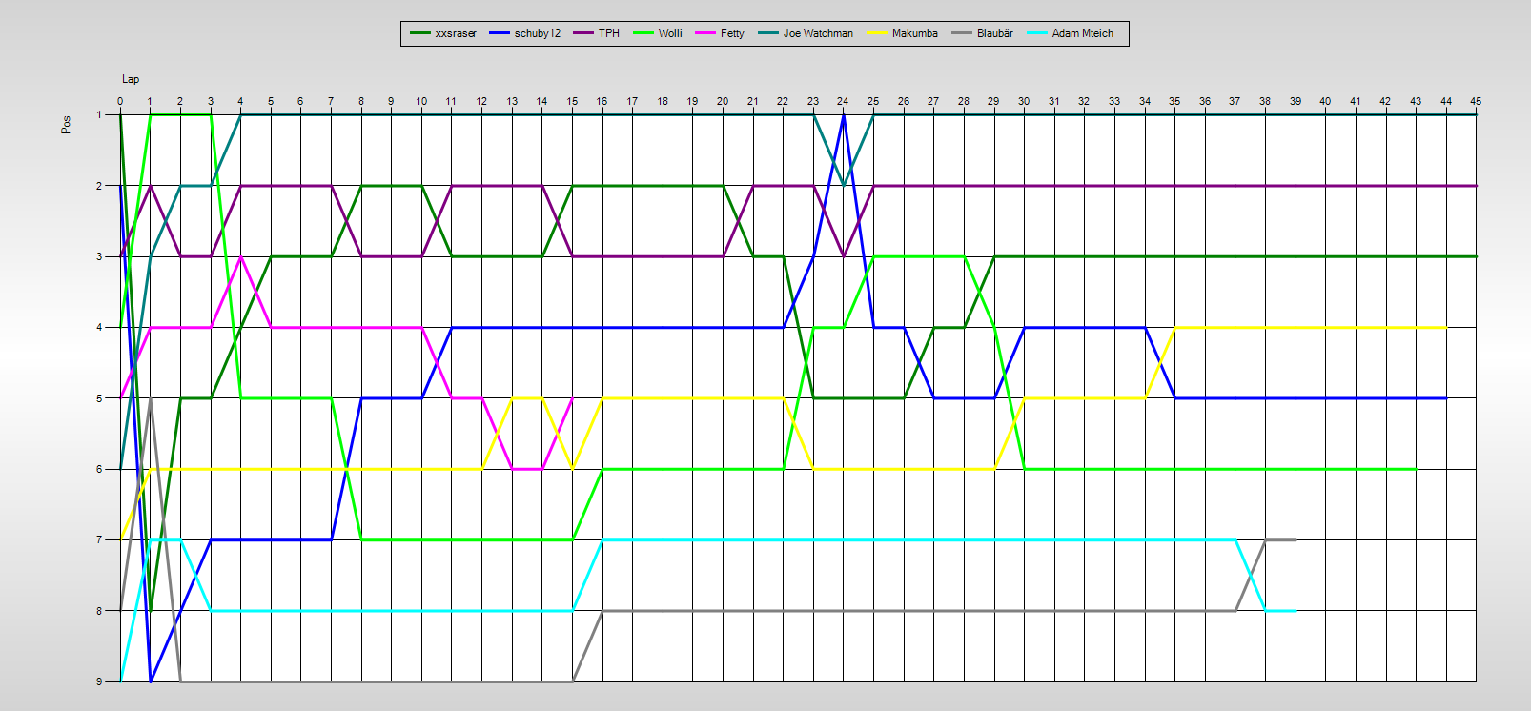Click the "Pos" vertical axis title
This screenshot has width=1531, height=711.
pos(66,125)
